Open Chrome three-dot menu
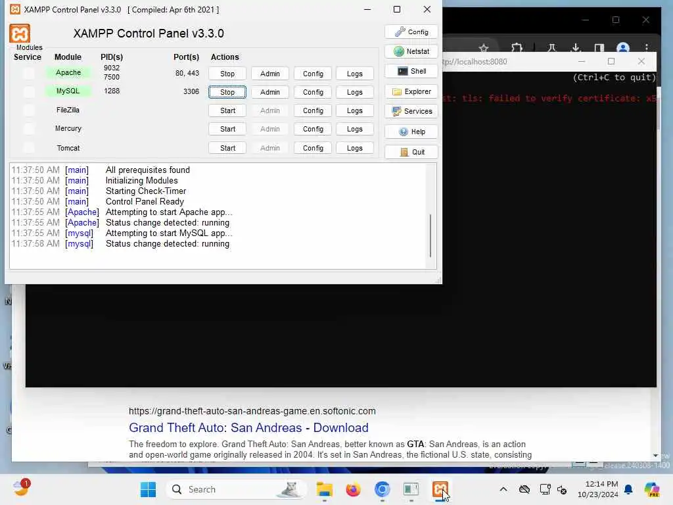The image size is (673, 505). coord(647,47)
